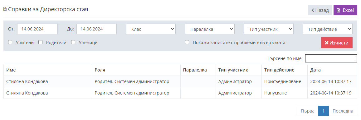Click the back chevron icon on Назад
The image size is (361, 120).
click(x=313, y=10)
